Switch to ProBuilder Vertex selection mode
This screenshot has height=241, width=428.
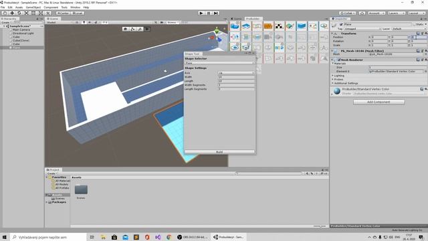pyautogui.click(x=132, y=29)
